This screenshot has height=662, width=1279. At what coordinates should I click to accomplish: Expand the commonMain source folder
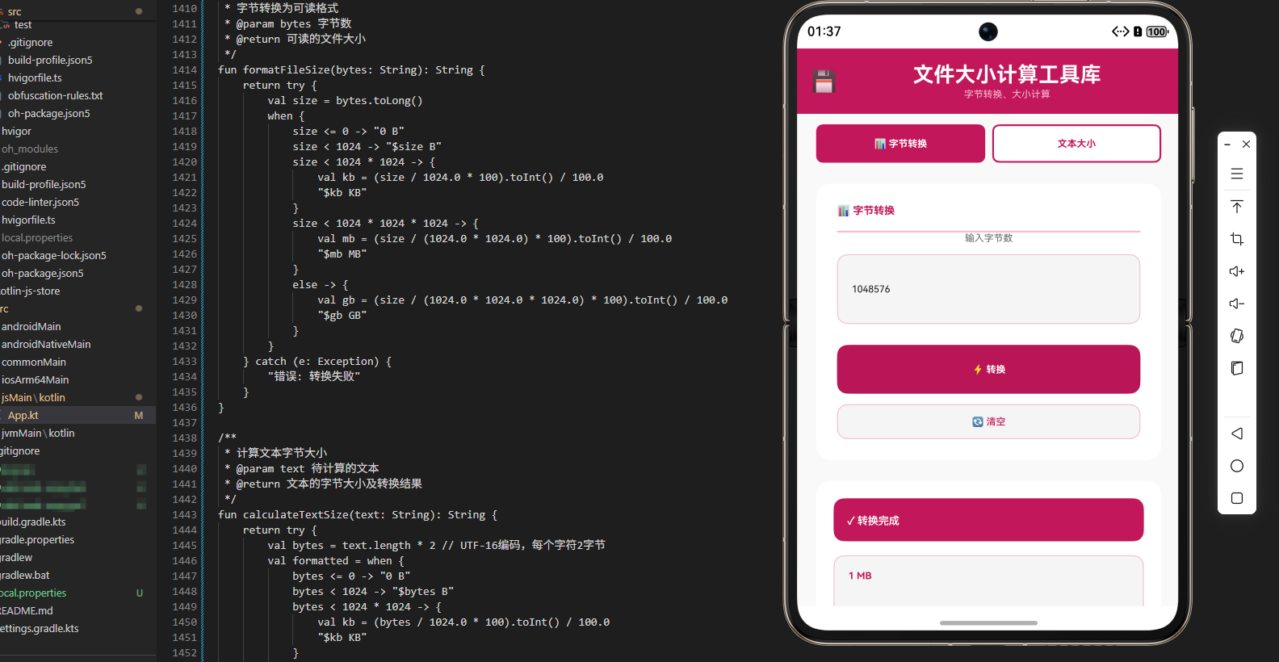[34, 362]
